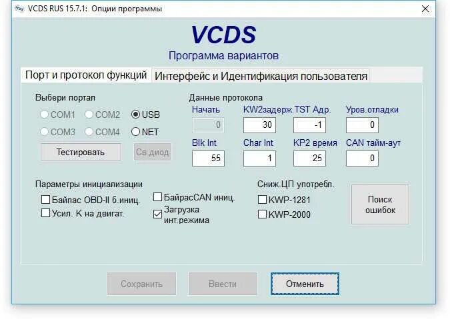Image resolution: width=450 pixels, height=319 pixels.
Task: Click the Поиск ошибок button
Action: (380, 204)
